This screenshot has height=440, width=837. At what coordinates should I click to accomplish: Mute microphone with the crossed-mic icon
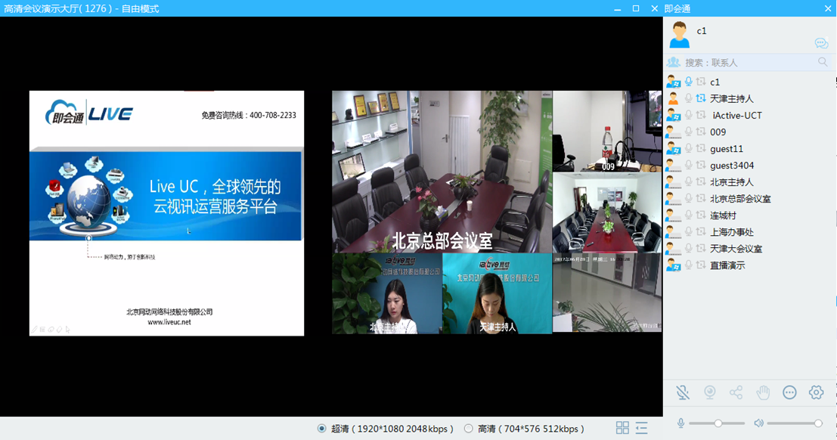[683, 392]
